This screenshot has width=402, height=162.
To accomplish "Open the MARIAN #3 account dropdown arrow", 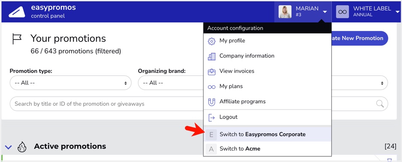I will (325, 12).
